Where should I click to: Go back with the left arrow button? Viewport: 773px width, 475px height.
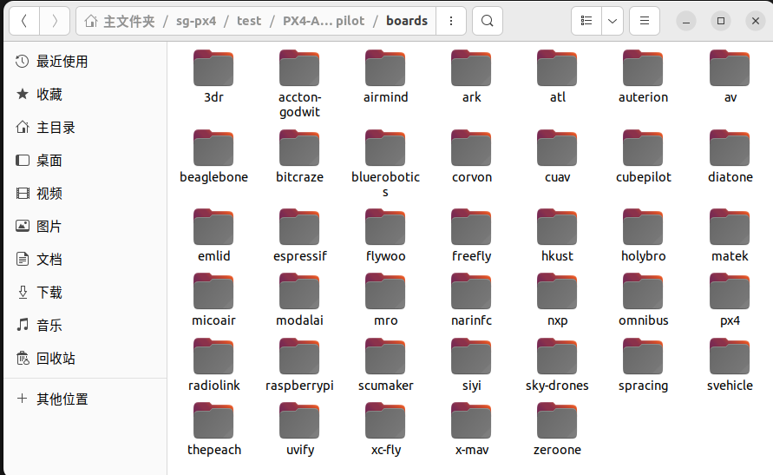[24, 21]
